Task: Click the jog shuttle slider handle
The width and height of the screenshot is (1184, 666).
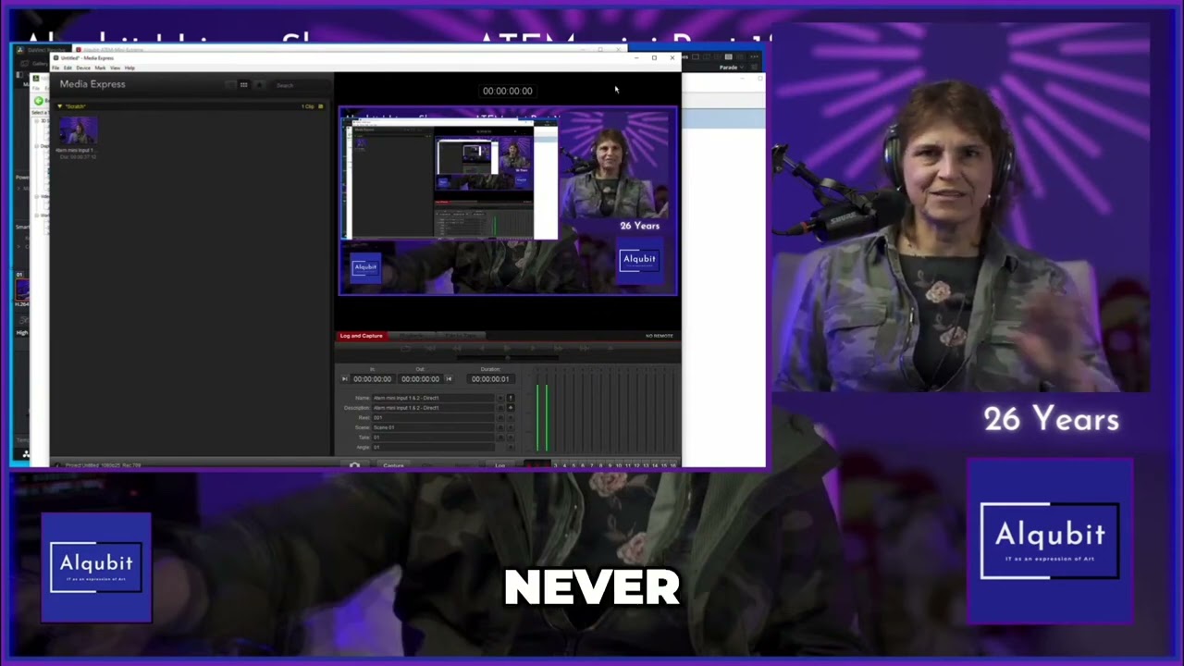Action: 507,357
